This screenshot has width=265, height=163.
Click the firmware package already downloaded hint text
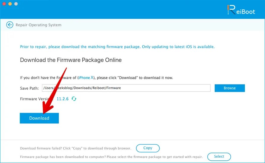pyautogui.click(x=111, y=157)
